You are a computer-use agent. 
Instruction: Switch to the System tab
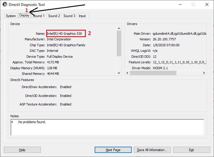pos(11,16)
